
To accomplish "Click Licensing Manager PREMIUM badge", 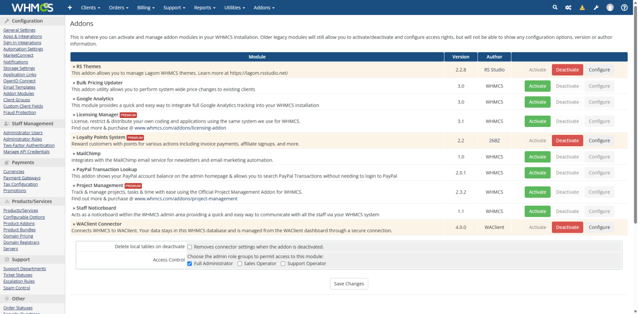I will (x=128, y=115).
